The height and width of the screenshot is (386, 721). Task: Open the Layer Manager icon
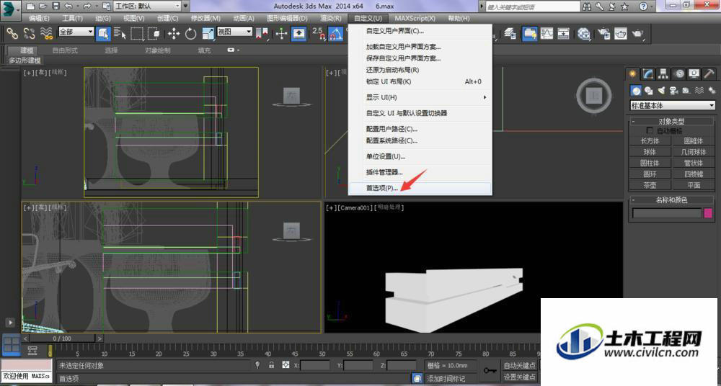coord(510,33)
